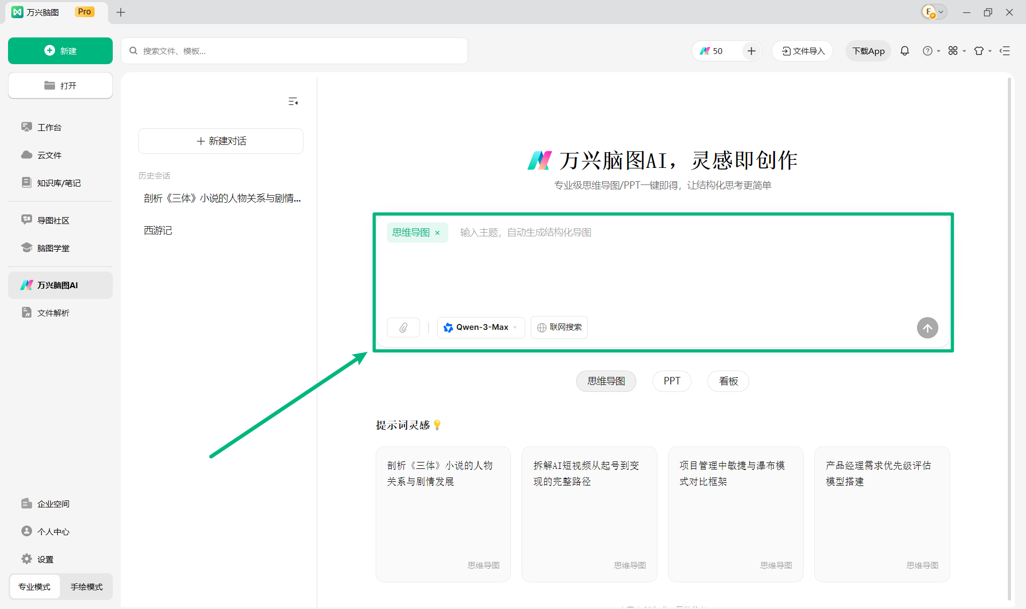The height and width of the screenshot is (609, 1026).
Task: Pick prompt card 项目管理中敏捷与瀑布模式
Action: 736,514
